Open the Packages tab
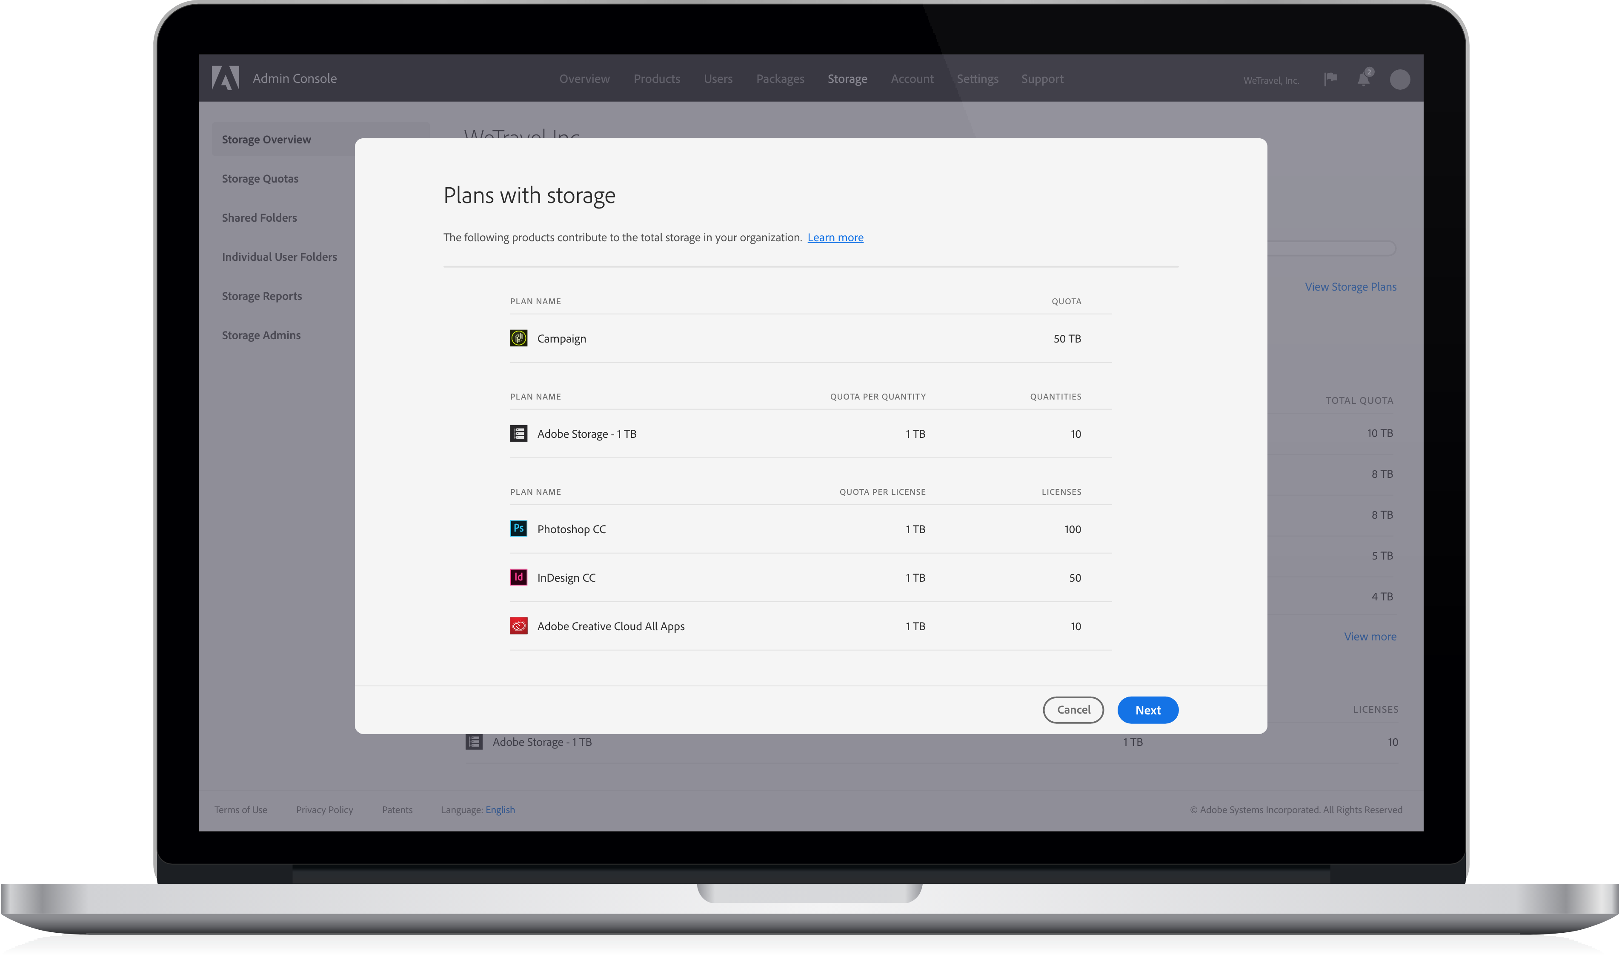This screenshot has height=957, width=1619. pyautogui.click(x=780, y=79)
